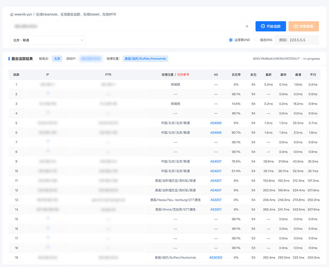The image size is (329, 267).
Task: Click the blurred PTR value in hop 13
Action: click(x=108, y=200)
